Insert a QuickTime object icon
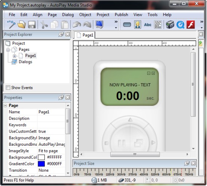Image resolution: width=207 pixels, height=186 pixels. pos(180,24)
